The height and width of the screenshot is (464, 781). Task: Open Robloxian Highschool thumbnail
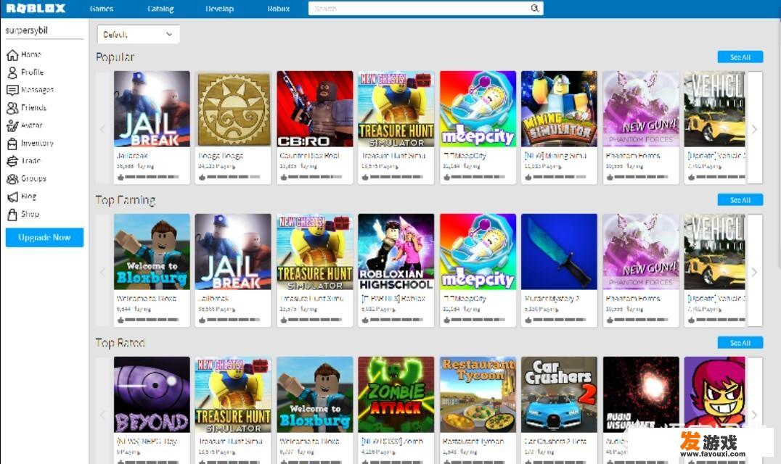pyautogui.click(x=396, y=252)
